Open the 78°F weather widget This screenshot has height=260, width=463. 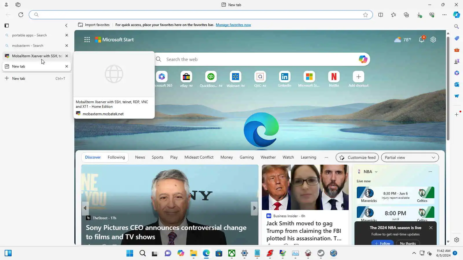click(403, 40)
